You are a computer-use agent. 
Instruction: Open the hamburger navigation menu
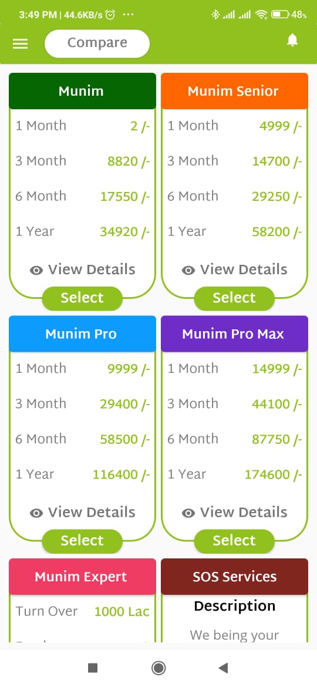20,44
